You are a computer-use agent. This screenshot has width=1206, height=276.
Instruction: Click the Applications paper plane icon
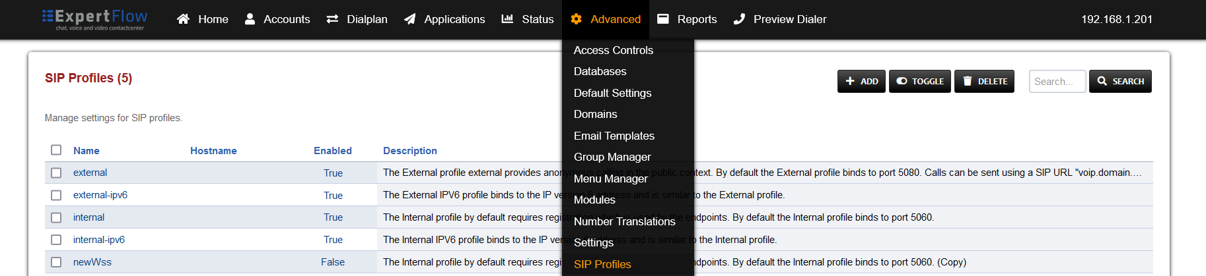click(x=410, y=19)
